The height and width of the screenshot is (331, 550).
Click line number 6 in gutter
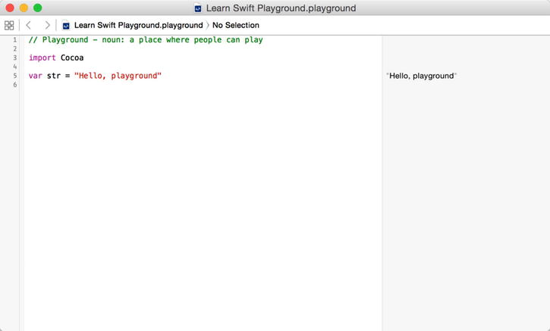point(14,85)
